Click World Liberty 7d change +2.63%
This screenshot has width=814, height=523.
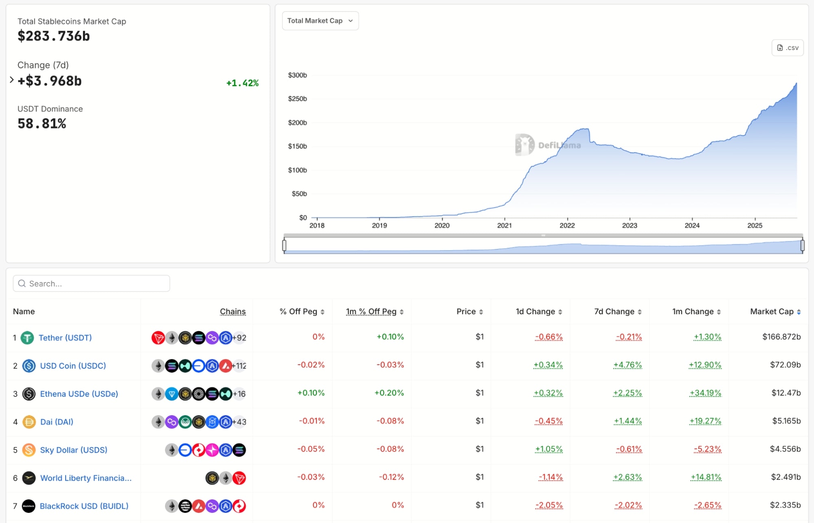click(628, 477)
